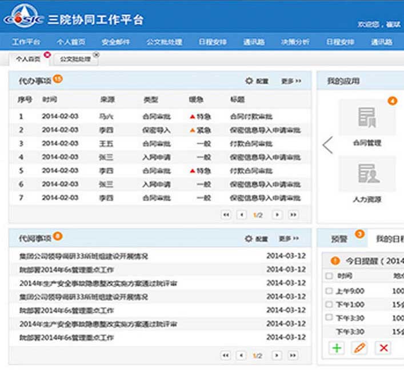Click the 配置 gear in the 代办事项 panel
This screenshot has height=370, width=404.
[249, 81]
